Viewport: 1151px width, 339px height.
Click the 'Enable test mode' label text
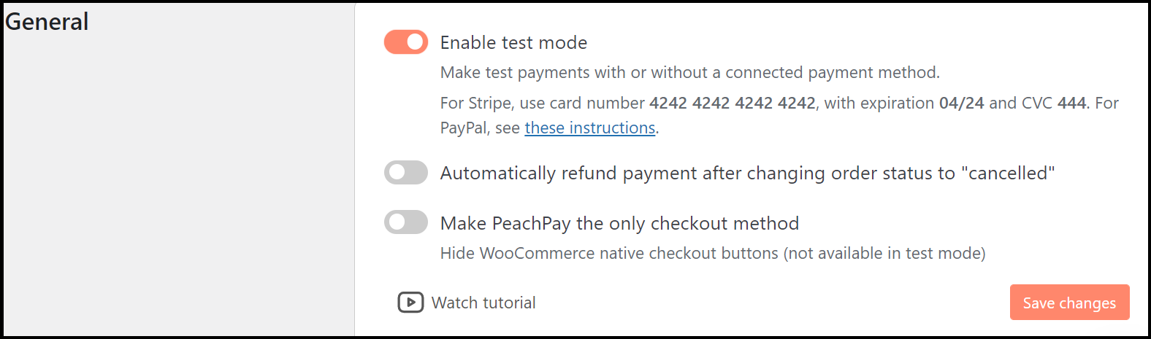point(513,43)
